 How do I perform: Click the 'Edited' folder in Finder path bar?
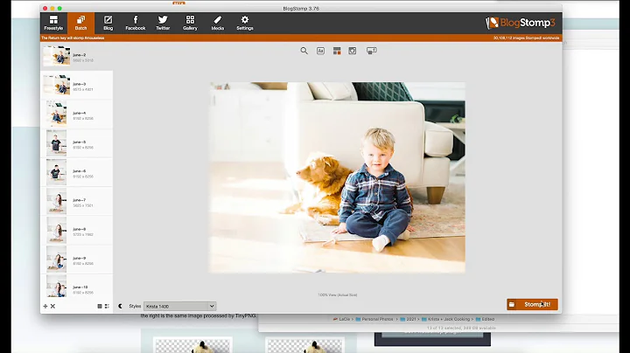485,319
